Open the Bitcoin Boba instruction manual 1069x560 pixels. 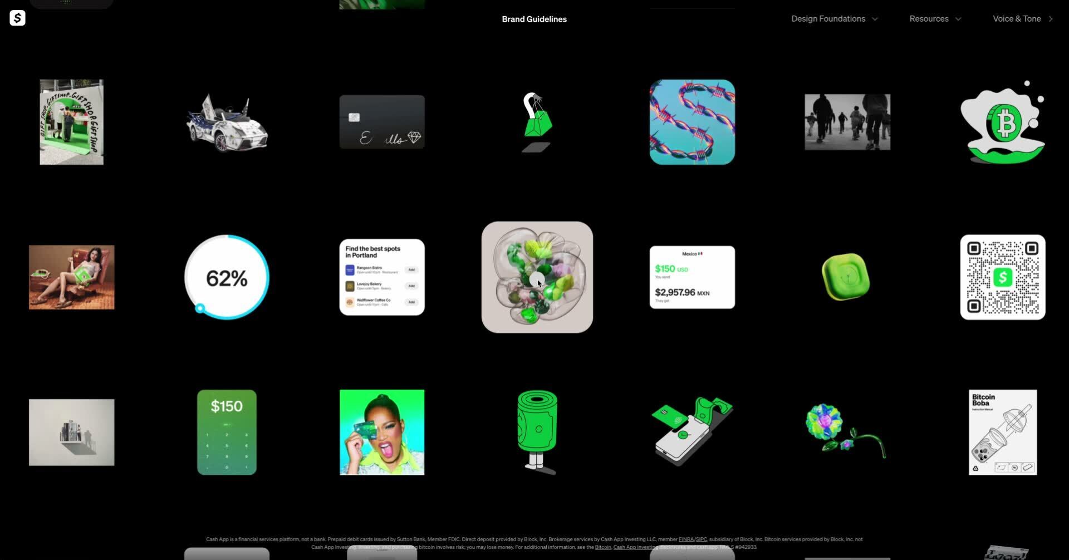pos(1003,432)
